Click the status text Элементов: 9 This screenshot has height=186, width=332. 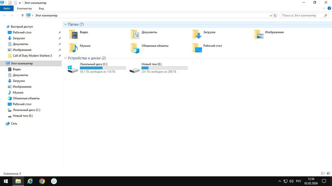[12, 173]
